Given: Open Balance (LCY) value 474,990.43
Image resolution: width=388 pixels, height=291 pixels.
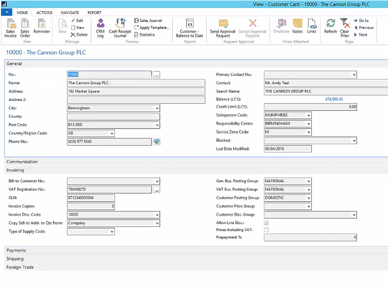Looking at the screenshot, I should pyautogui.click(x=334, y=99).
